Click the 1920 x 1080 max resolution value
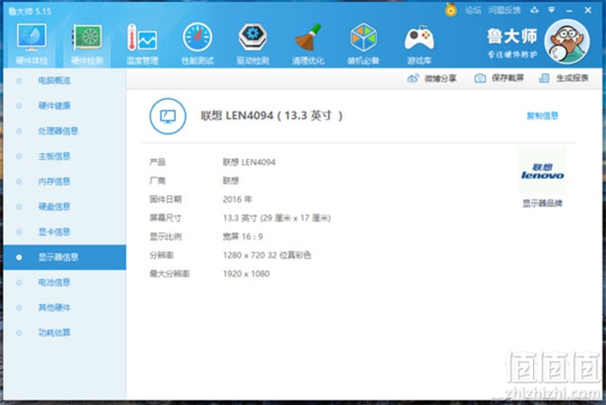Viewport: 606px width, 405px height. [x=246, y=274]
